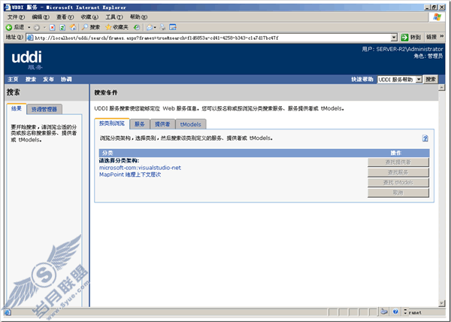Switch to the 结果 tab
This screenshot has width=451, height=322.
coord(17,109)
